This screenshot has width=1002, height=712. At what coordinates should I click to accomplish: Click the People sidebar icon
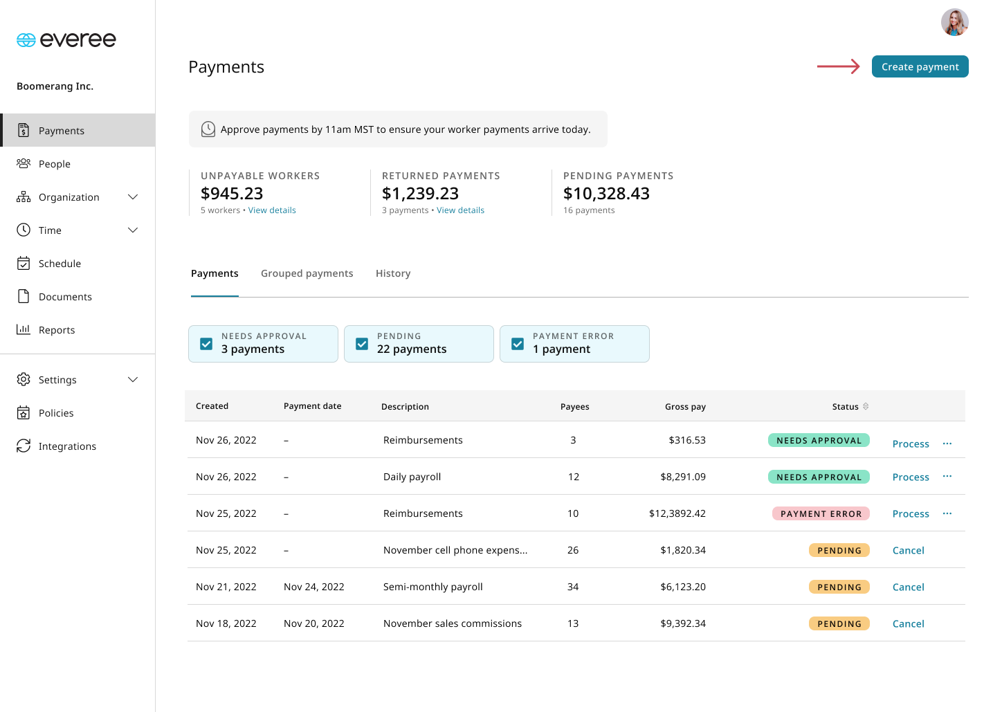24,163
